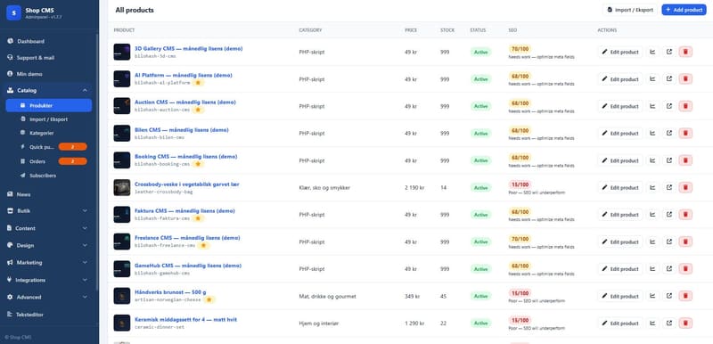713x344 pixels.
Task: Toggle featured star on Booking CMS
Action: (198, 164)
